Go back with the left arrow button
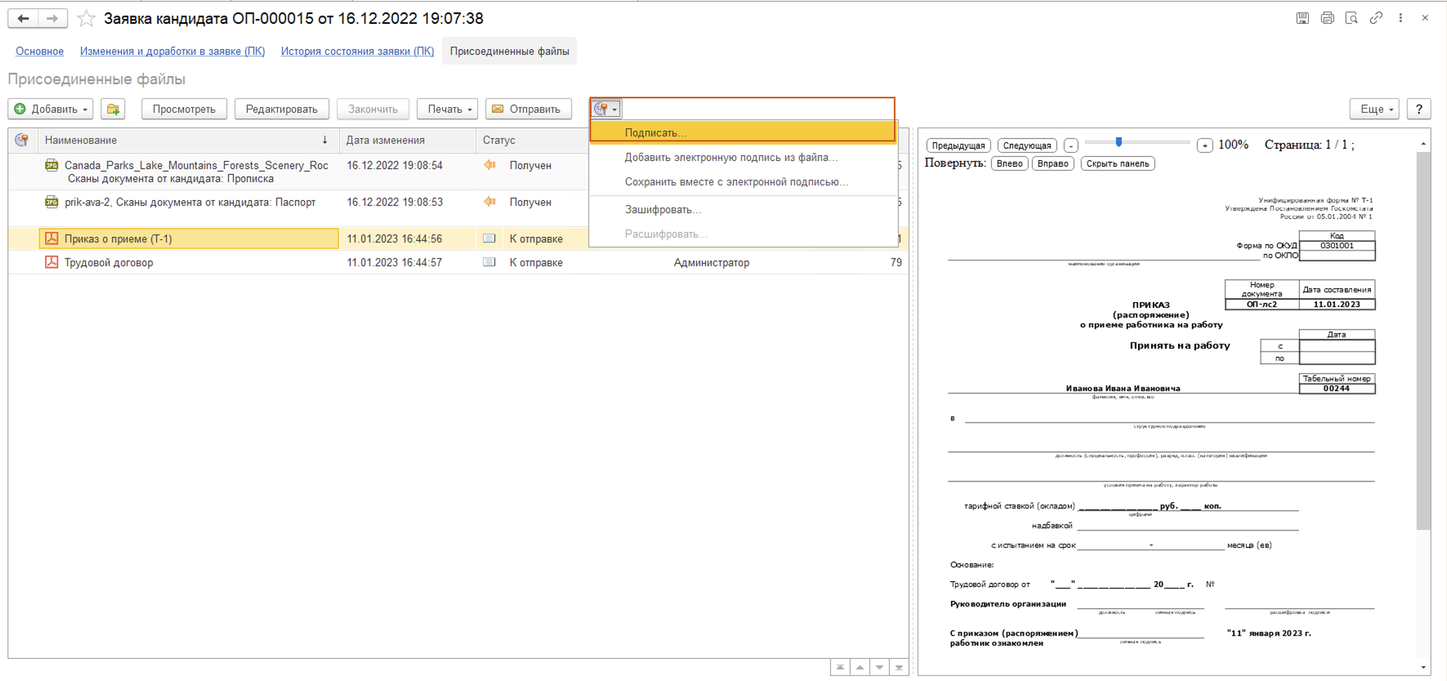Screen dimensions: 1447x681 (x=23, y=18)
